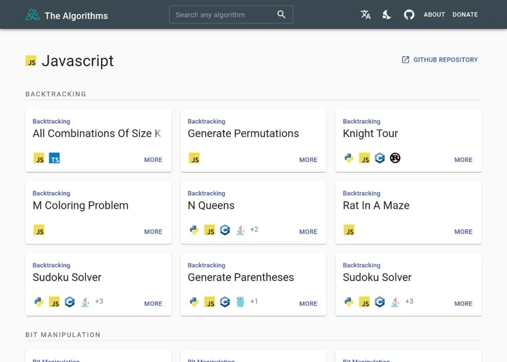Click MORE on All Combinations Of Size K
The height and width of the screenshot is (362, 507).
click(153, 160)
